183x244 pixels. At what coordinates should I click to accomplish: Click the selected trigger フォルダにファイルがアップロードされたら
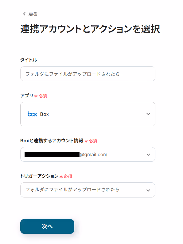pyautogui.click(x=72, y=189)
